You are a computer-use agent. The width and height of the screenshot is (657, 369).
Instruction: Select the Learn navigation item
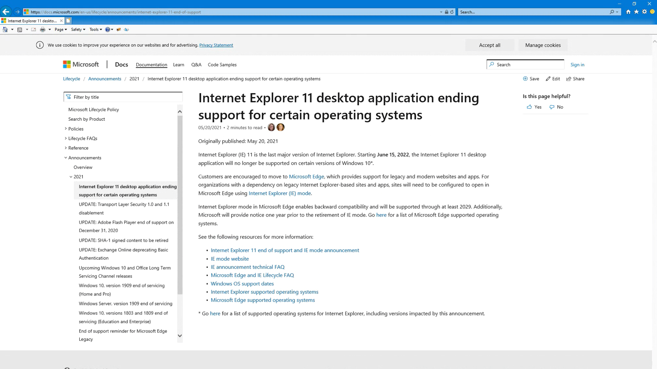tap(178, 65)
